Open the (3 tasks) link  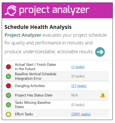(x=78, y=67)
